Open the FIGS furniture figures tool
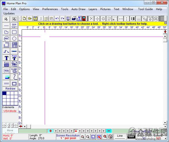The width and height of the screenshot is (169, 142). coord(14,64)
